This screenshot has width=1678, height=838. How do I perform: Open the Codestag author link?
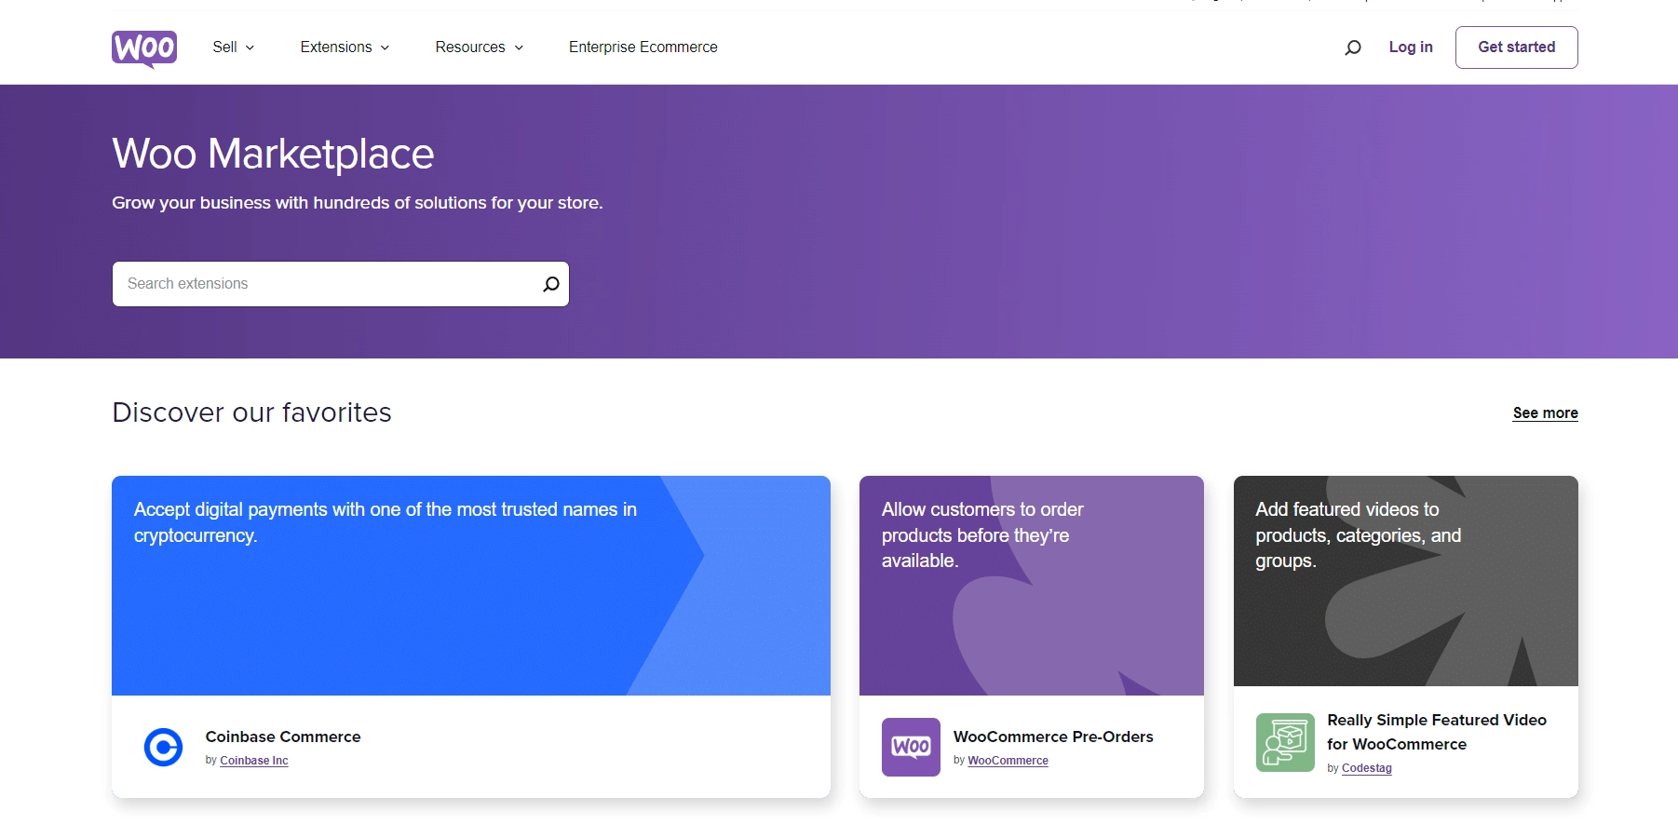tap(1365, 768)
